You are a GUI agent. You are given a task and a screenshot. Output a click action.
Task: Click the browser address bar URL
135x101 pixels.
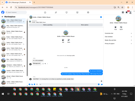point(36,7)
